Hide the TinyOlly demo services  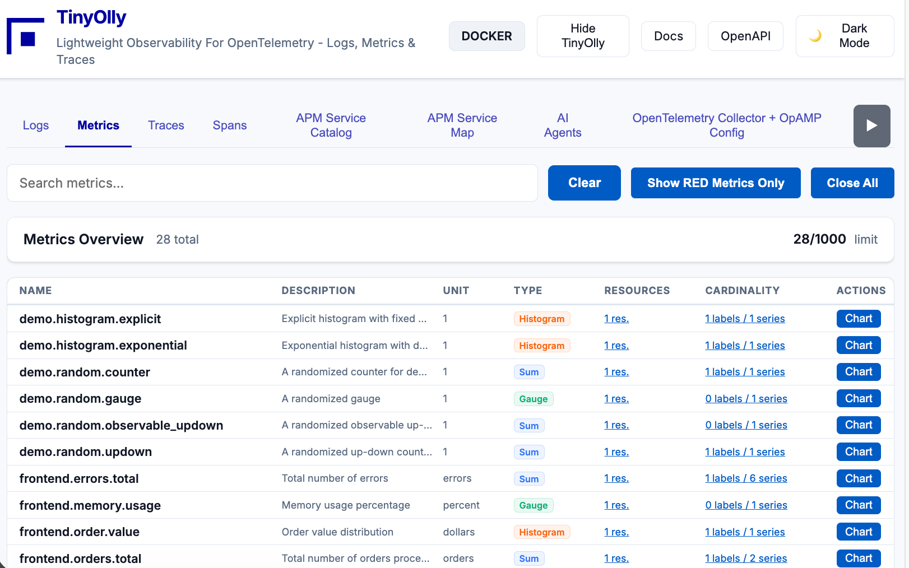click(x=583, y=36)
